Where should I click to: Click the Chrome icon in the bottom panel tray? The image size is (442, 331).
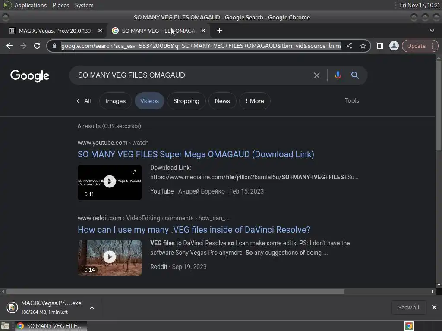click(409, 326)
